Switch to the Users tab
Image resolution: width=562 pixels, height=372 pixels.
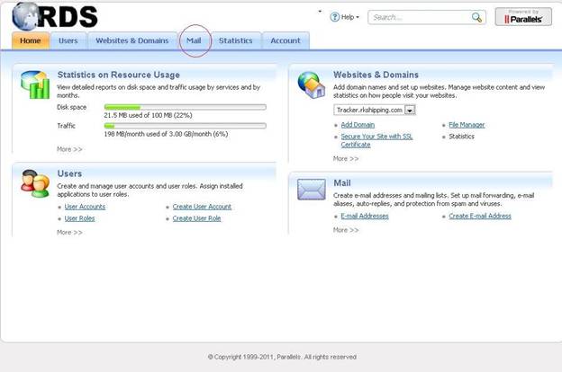[x=68, y=40]
